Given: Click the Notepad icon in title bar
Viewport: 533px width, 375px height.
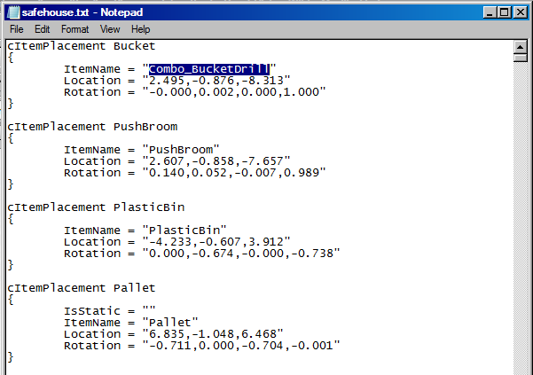Looking at the screenshot, I should [13, 12].
